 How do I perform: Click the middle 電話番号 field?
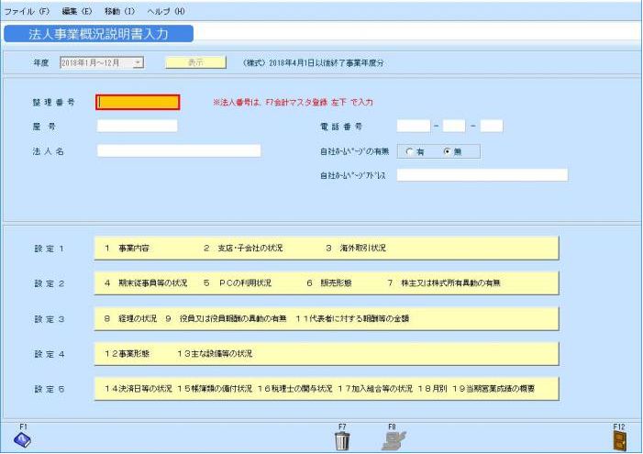454,126
